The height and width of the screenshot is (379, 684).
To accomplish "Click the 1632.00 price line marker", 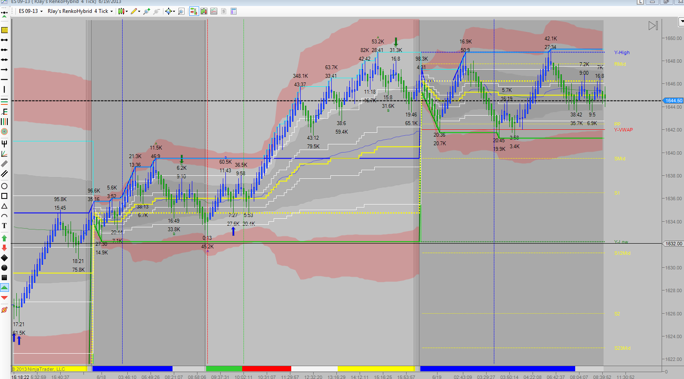I will click(674, 244).
